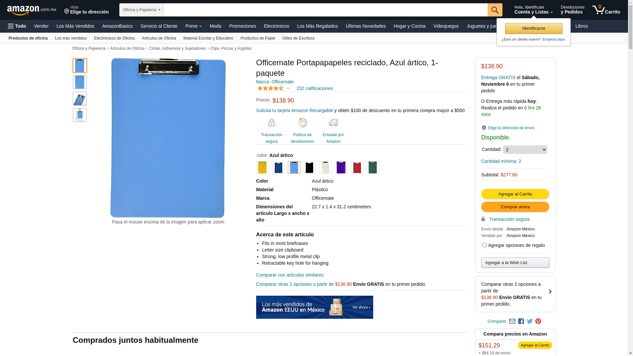Viewport: 633px width, 356px height.
Task: Share by email envelope icon
Action: point(512,321)
